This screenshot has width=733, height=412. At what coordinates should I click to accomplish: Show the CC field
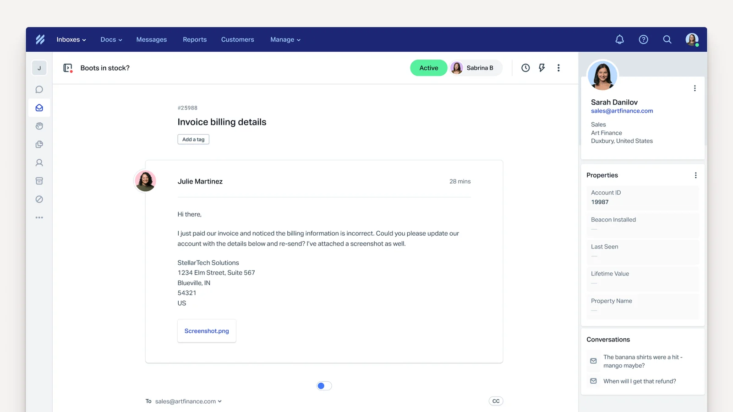pyautogui.click(x=496, y=401)
